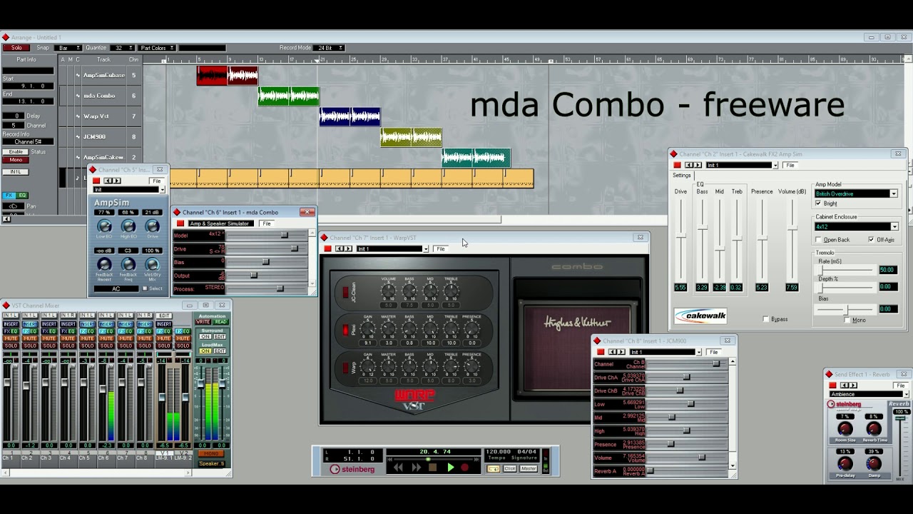
Task: Toggle Surround ON button in mixer
Action: pyautogui.click(x=205, y=336)
